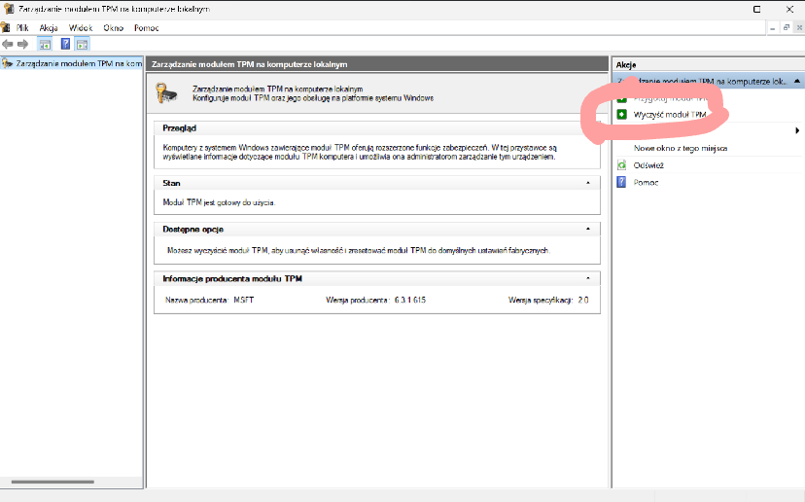Open the Pomoc menu in menu bar

click(146, 28)
